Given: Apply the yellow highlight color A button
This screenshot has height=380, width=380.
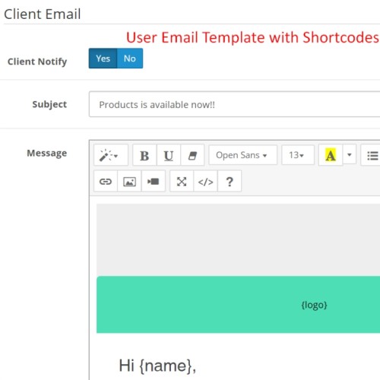Looking at the screenshot, I should pos(331,155).
